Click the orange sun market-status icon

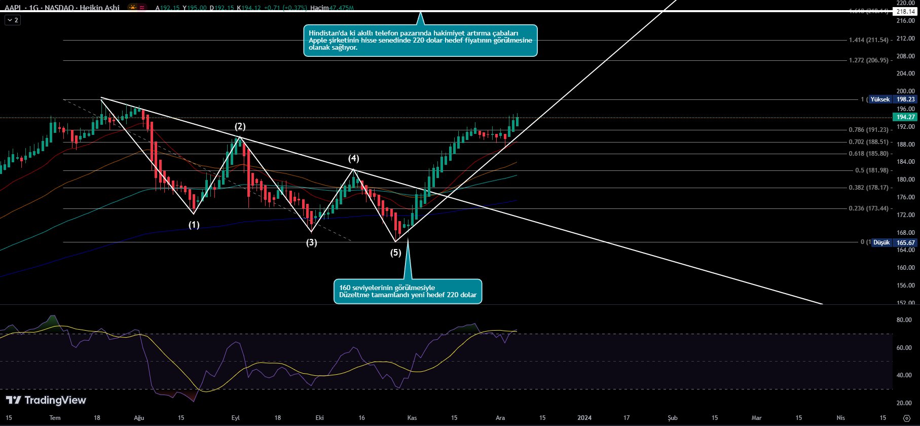click(x=133, y=8)
